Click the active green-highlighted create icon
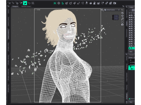The width and height of the screenshot is (141, 105). click(25, 3)
